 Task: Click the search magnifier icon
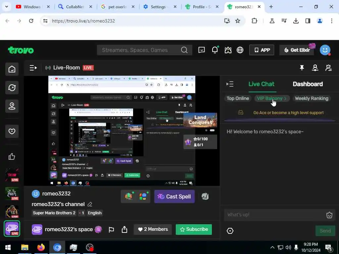pos(184,50)
